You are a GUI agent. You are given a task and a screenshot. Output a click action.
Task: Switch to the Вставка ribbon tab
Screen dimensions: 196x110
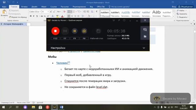click(24, 7)
